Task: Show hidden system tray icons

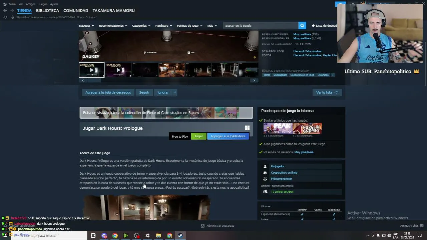Action: 368,236
